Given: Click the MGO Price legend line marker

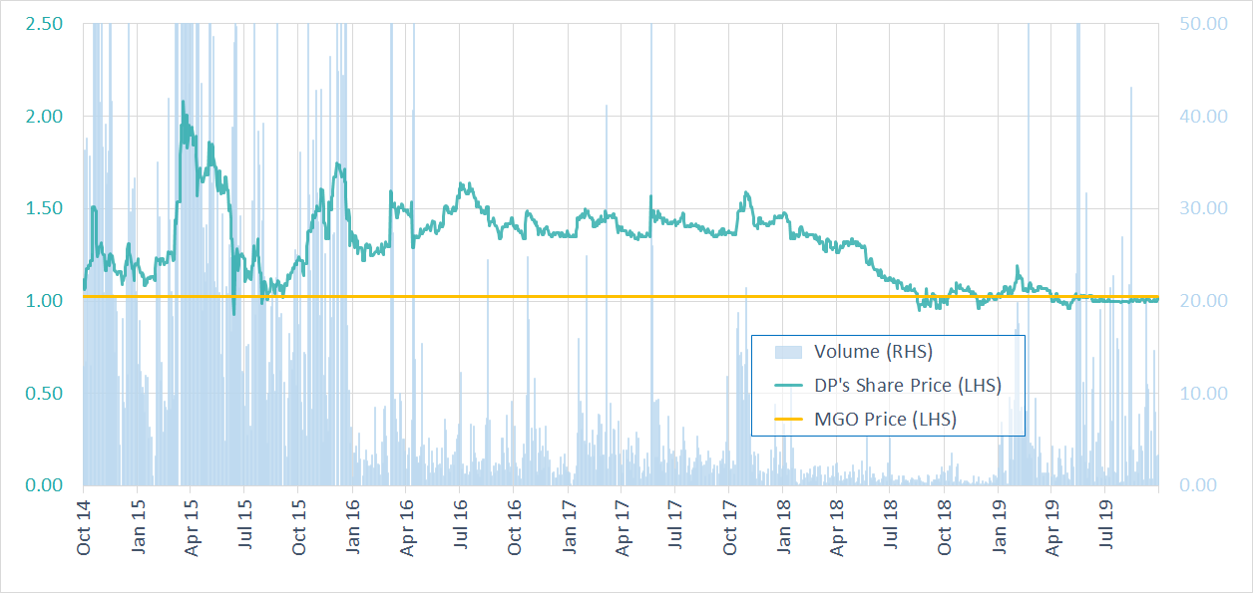Looking at the screenshot, I should point(789,420).
